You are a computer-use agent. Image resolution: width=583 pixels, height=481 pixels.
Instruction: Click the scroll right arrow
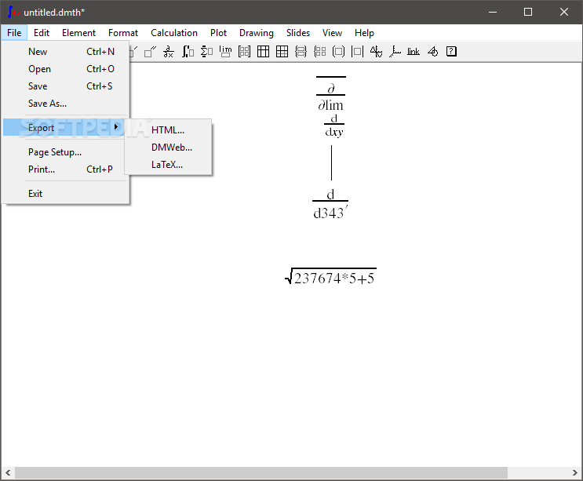[x=575, y=473]
